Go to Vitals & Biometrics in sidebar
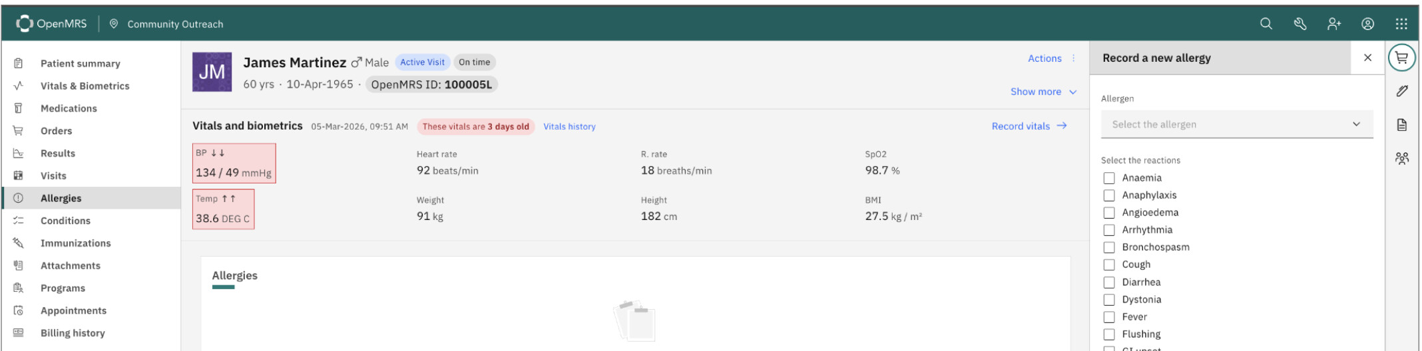Screen dimensions: 1422x351 (85, 86)
